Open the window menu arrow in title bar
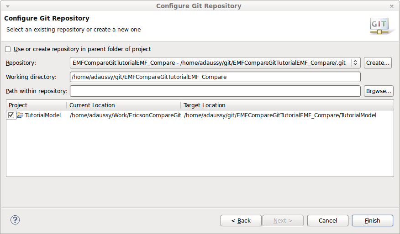 coord(7,6)
